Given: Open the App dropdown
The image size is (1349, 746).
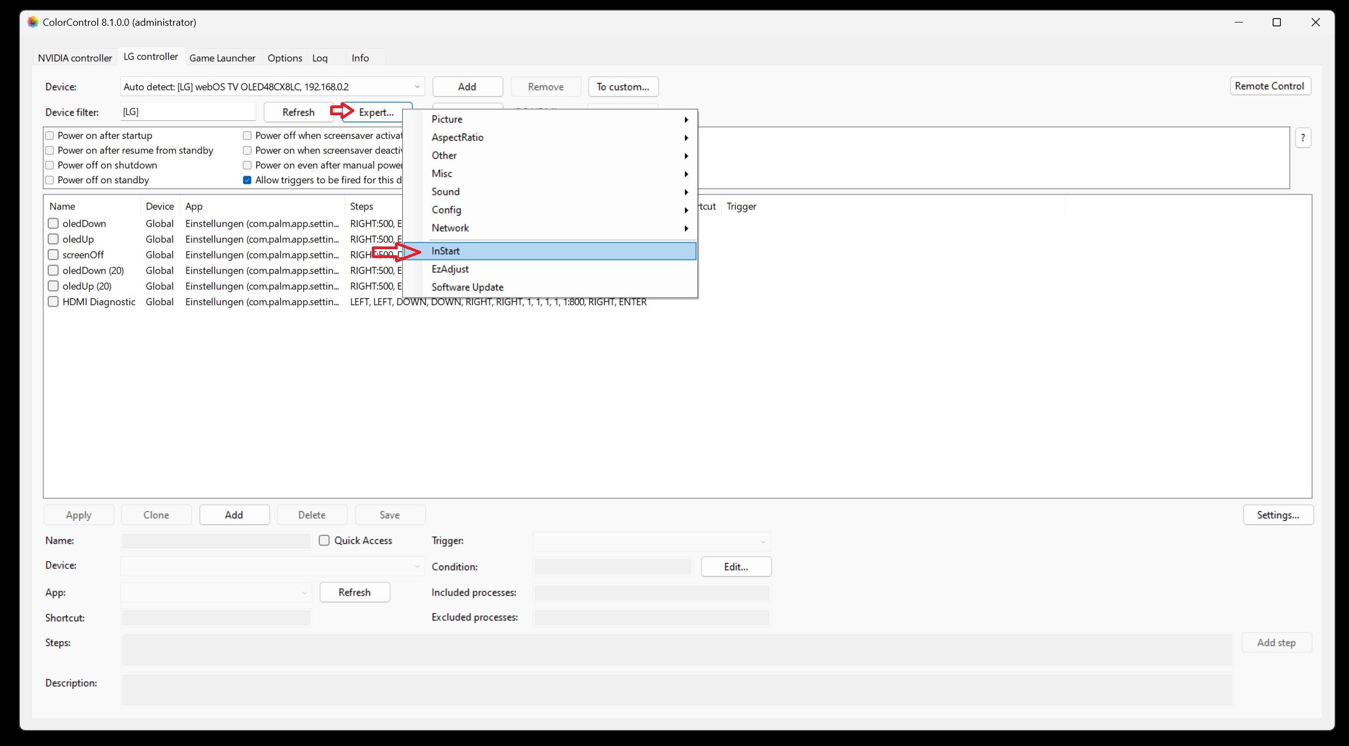Looking at the screenshot, I should tap(216, 592).
